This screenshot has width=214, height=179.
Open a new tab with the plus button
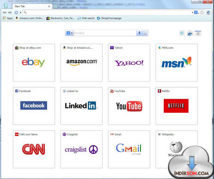tap(55, 6)
